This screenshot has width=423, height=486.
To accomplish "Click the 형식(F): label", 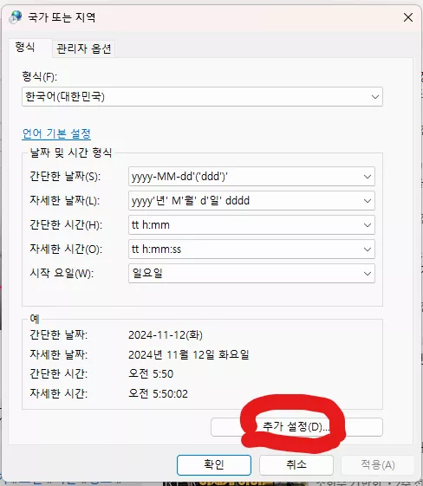I will pyautogui.click(x=39, y=76).
